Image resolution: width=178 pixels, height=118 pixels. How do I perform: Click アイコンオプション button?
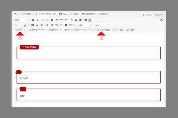pyautogui.click(x=45, y=14)
